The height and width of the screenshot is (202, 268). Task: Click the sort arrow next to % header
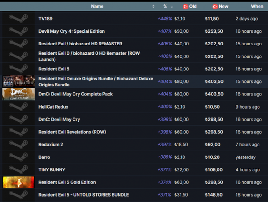172,7
